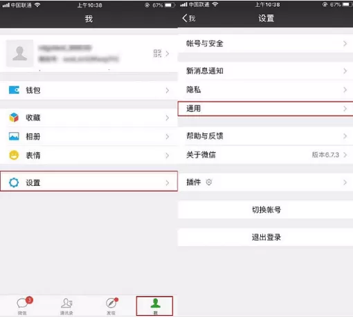Expand the 隐私 row chevron
This screenshot has width=353, height=318.
[345, 89]
